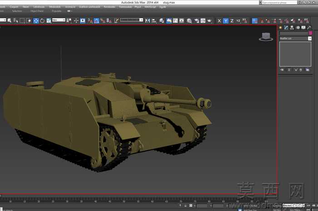
Task: Expand the Modifier List dropdown
Action: [x=296, y=38]
